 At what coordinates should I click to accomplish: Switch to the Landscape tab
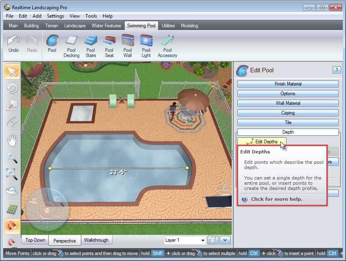(75, 26)
